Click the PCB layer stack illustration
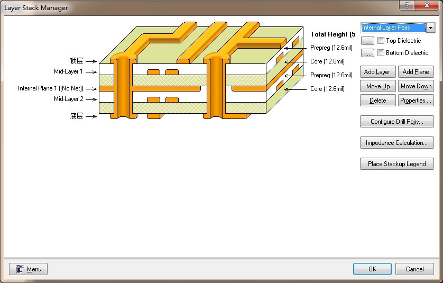This screenshot has width=443, height=283. (201, 71)
